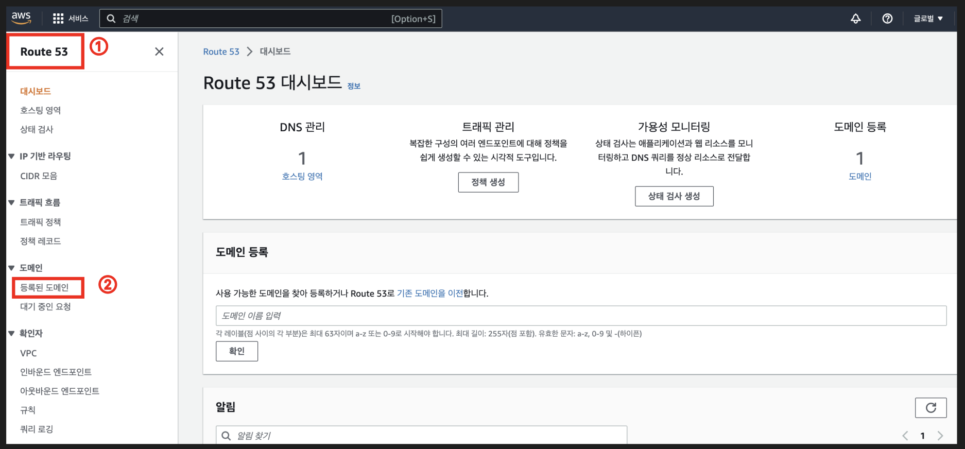Collapse the 확인자 sidebar section
The image size is (965, 449).
[11, 333]
